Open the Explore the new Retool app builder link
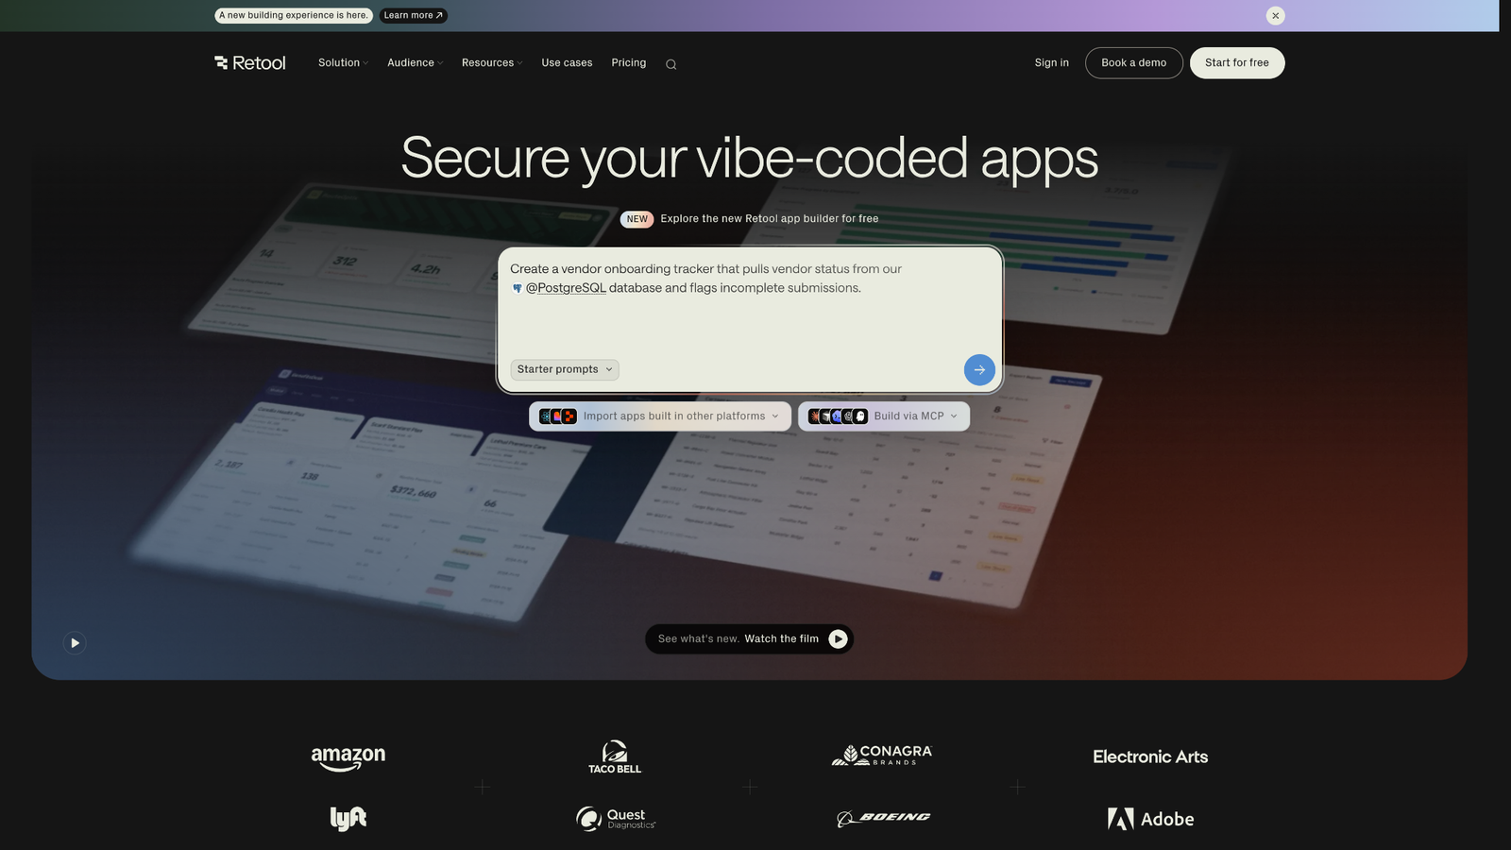 [770, 219]
